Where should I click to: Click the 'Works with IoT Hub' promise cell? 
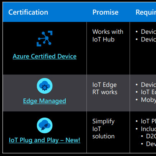pos(108,36)
